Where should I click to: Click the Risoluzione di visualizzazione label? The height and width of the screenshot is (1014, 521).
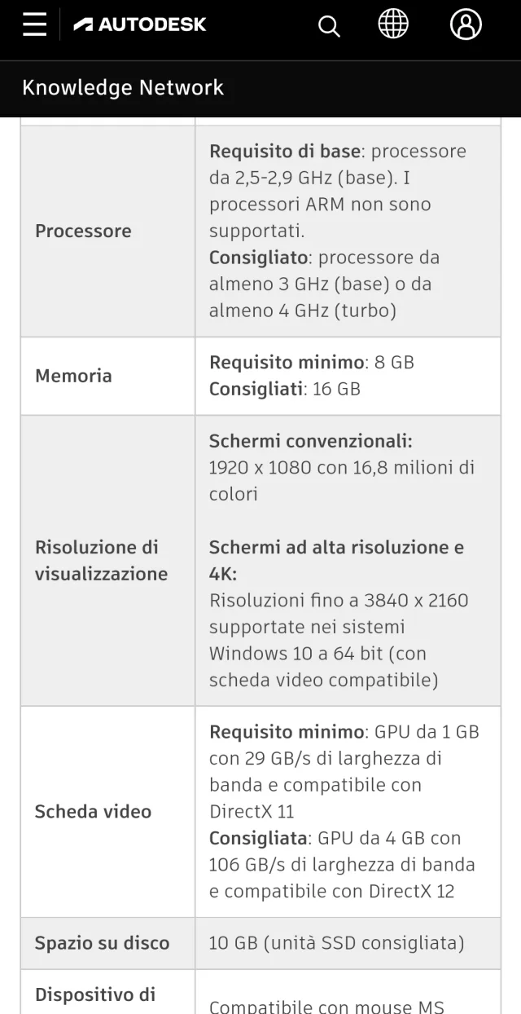coord(101,560)
